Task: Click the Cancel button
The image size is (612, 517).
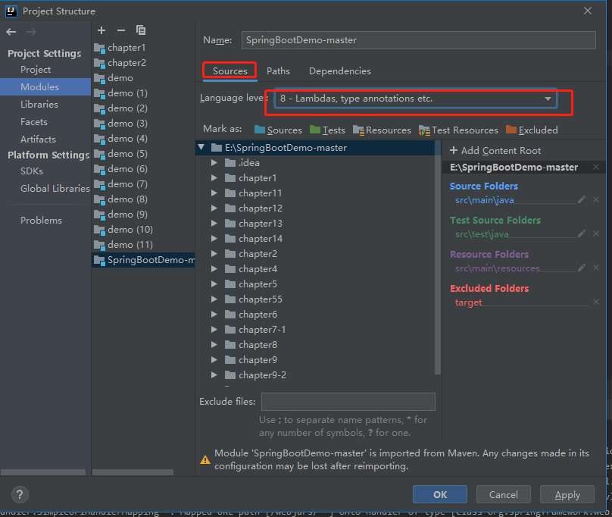Action: pyautogui.click(x=504, y=495)
